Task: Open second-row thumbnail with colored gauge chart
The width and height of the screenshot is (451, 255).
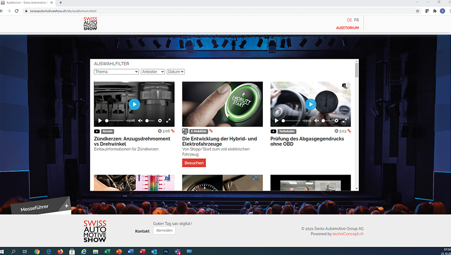Action: [134, 183]
